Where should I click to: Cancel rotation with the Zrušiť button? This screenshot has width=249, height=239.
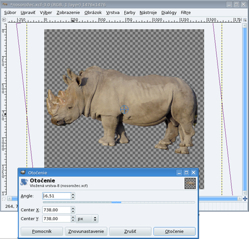(130, 231)
